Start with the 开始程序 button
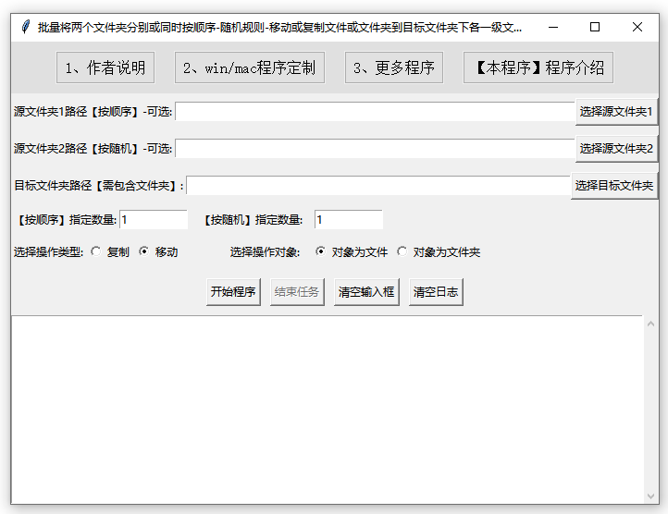This screenshot has height=514, width=668. click(x=233, y=292)
